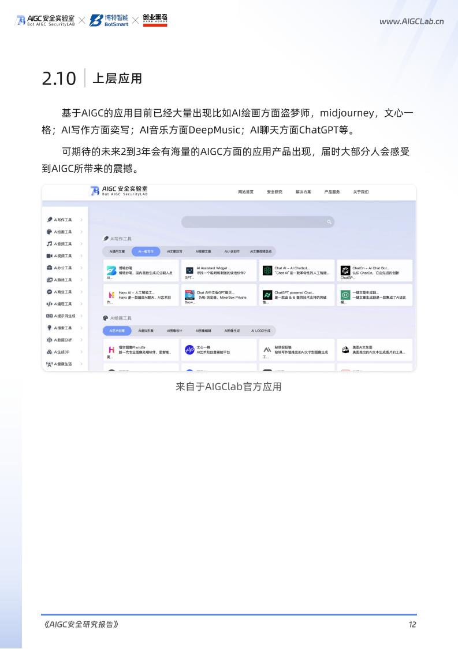Click the 一键文章生成器 green logo
The height and width of the screenshot is (649, 458).
(x=345, y=295)
